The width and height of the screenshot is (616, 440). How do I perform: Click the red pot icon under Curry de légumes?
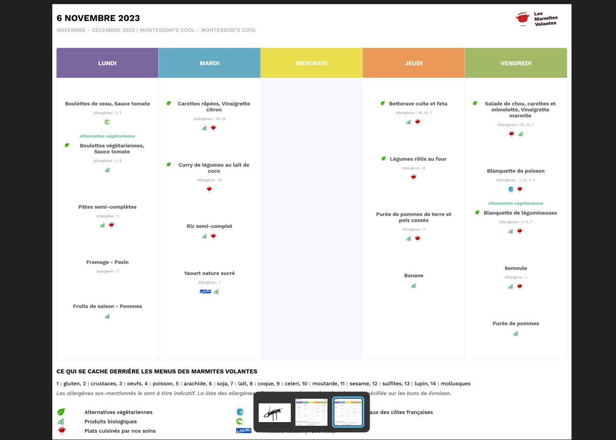point(209,189)
